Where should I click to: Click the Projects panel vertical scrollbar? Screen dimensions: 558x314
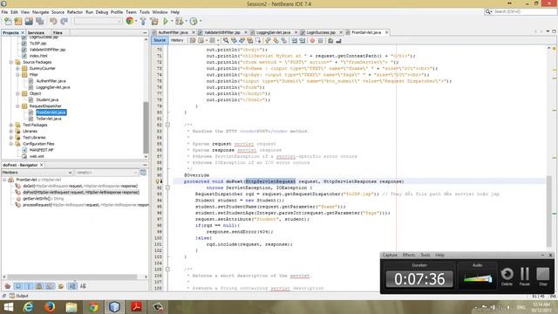tap(146, 127)
